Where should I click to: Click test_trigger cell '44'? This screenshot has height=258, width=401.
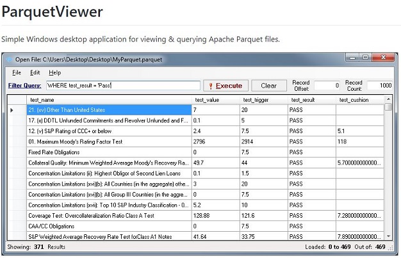click(x=264, y=163)
